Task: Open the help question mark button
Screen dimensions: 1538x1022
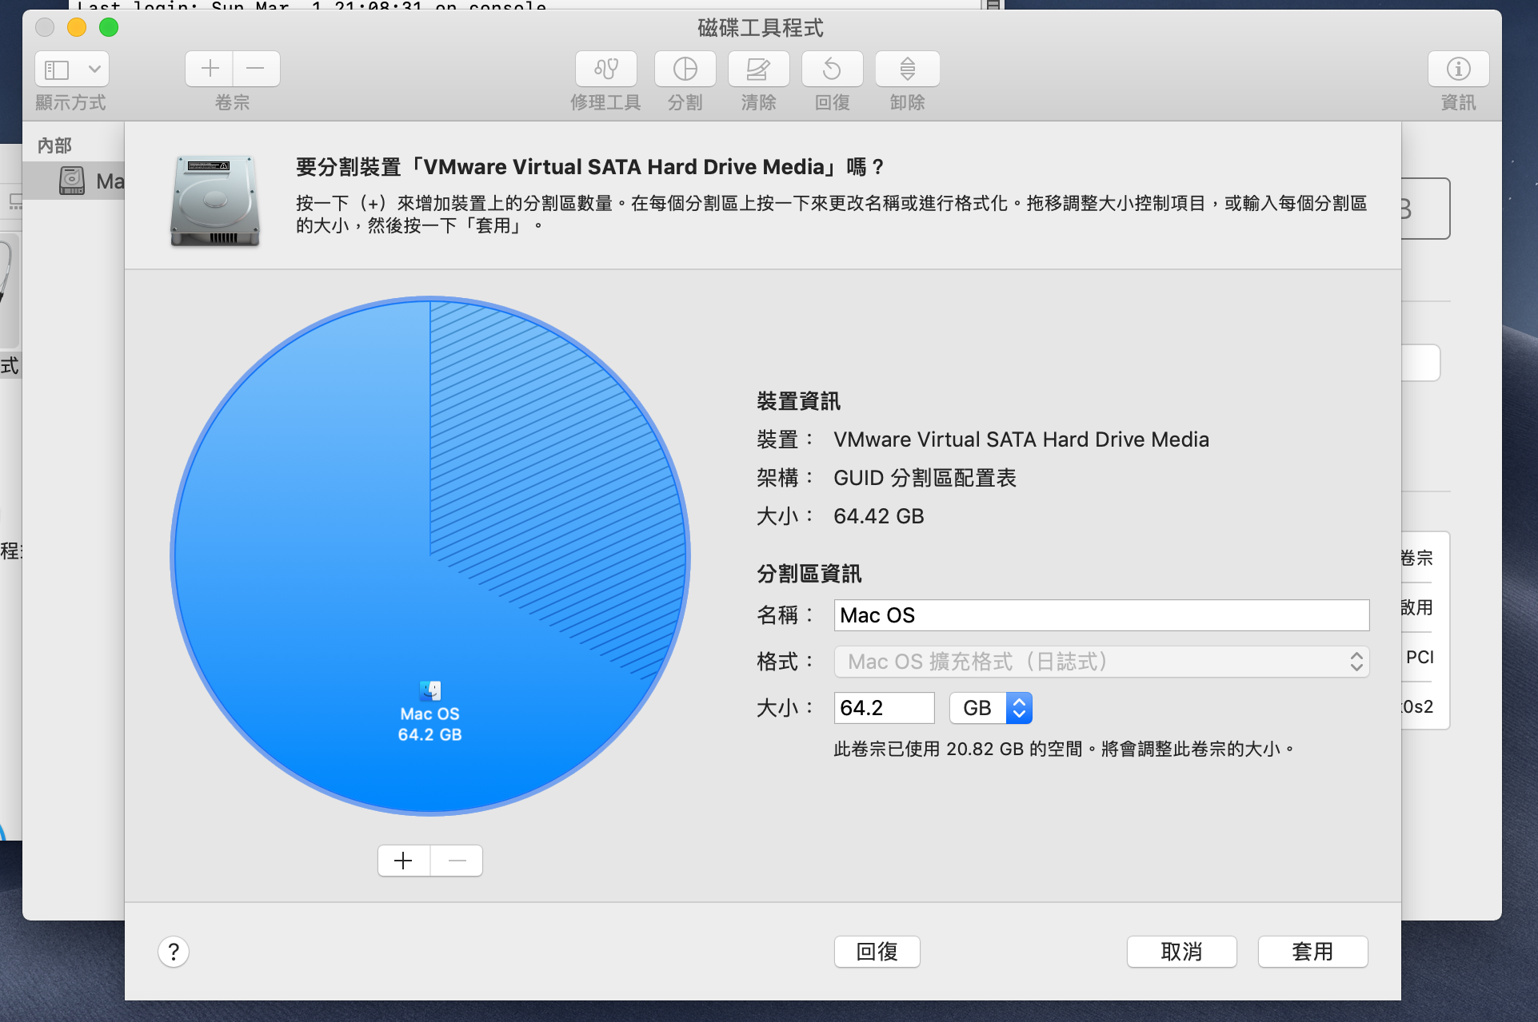Action: point(173,952)
